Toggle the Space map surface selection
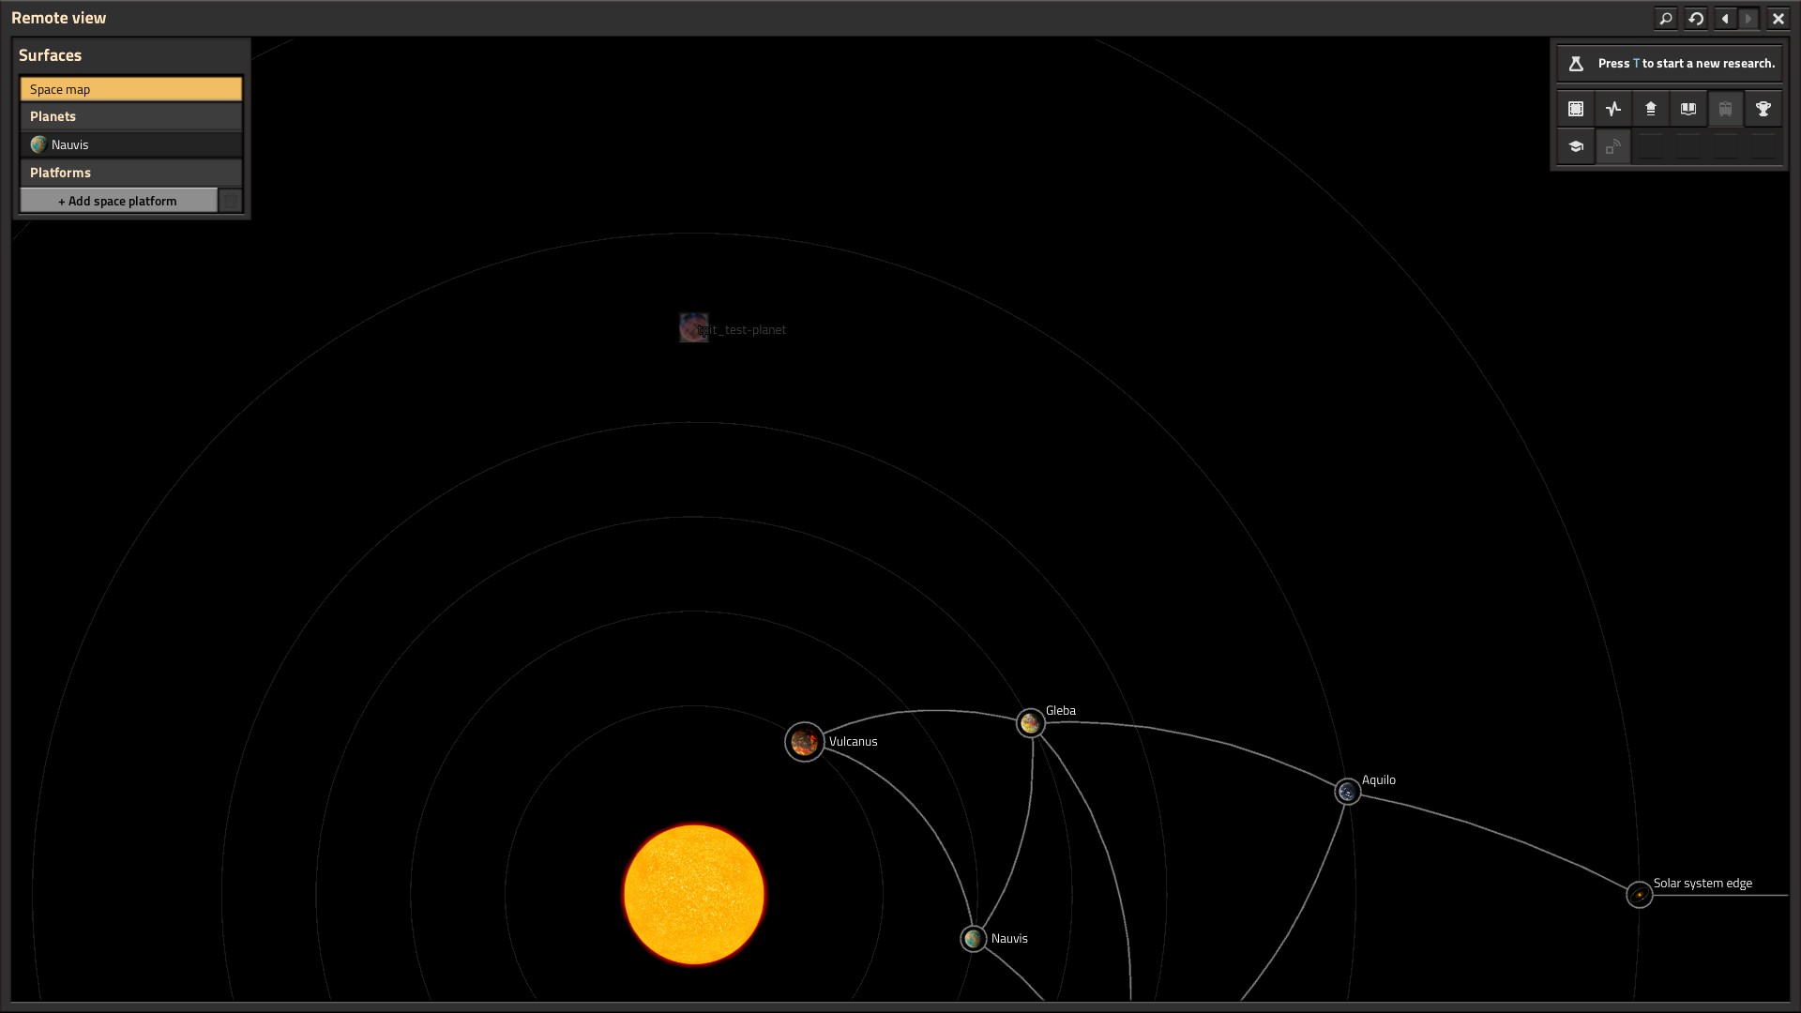 (130, 88)
